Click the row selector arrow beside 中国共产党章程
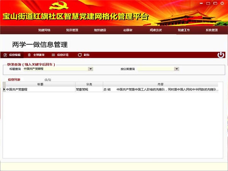This screenshot has width=228, height=171. pyautogui.click(x=4, y=89)
